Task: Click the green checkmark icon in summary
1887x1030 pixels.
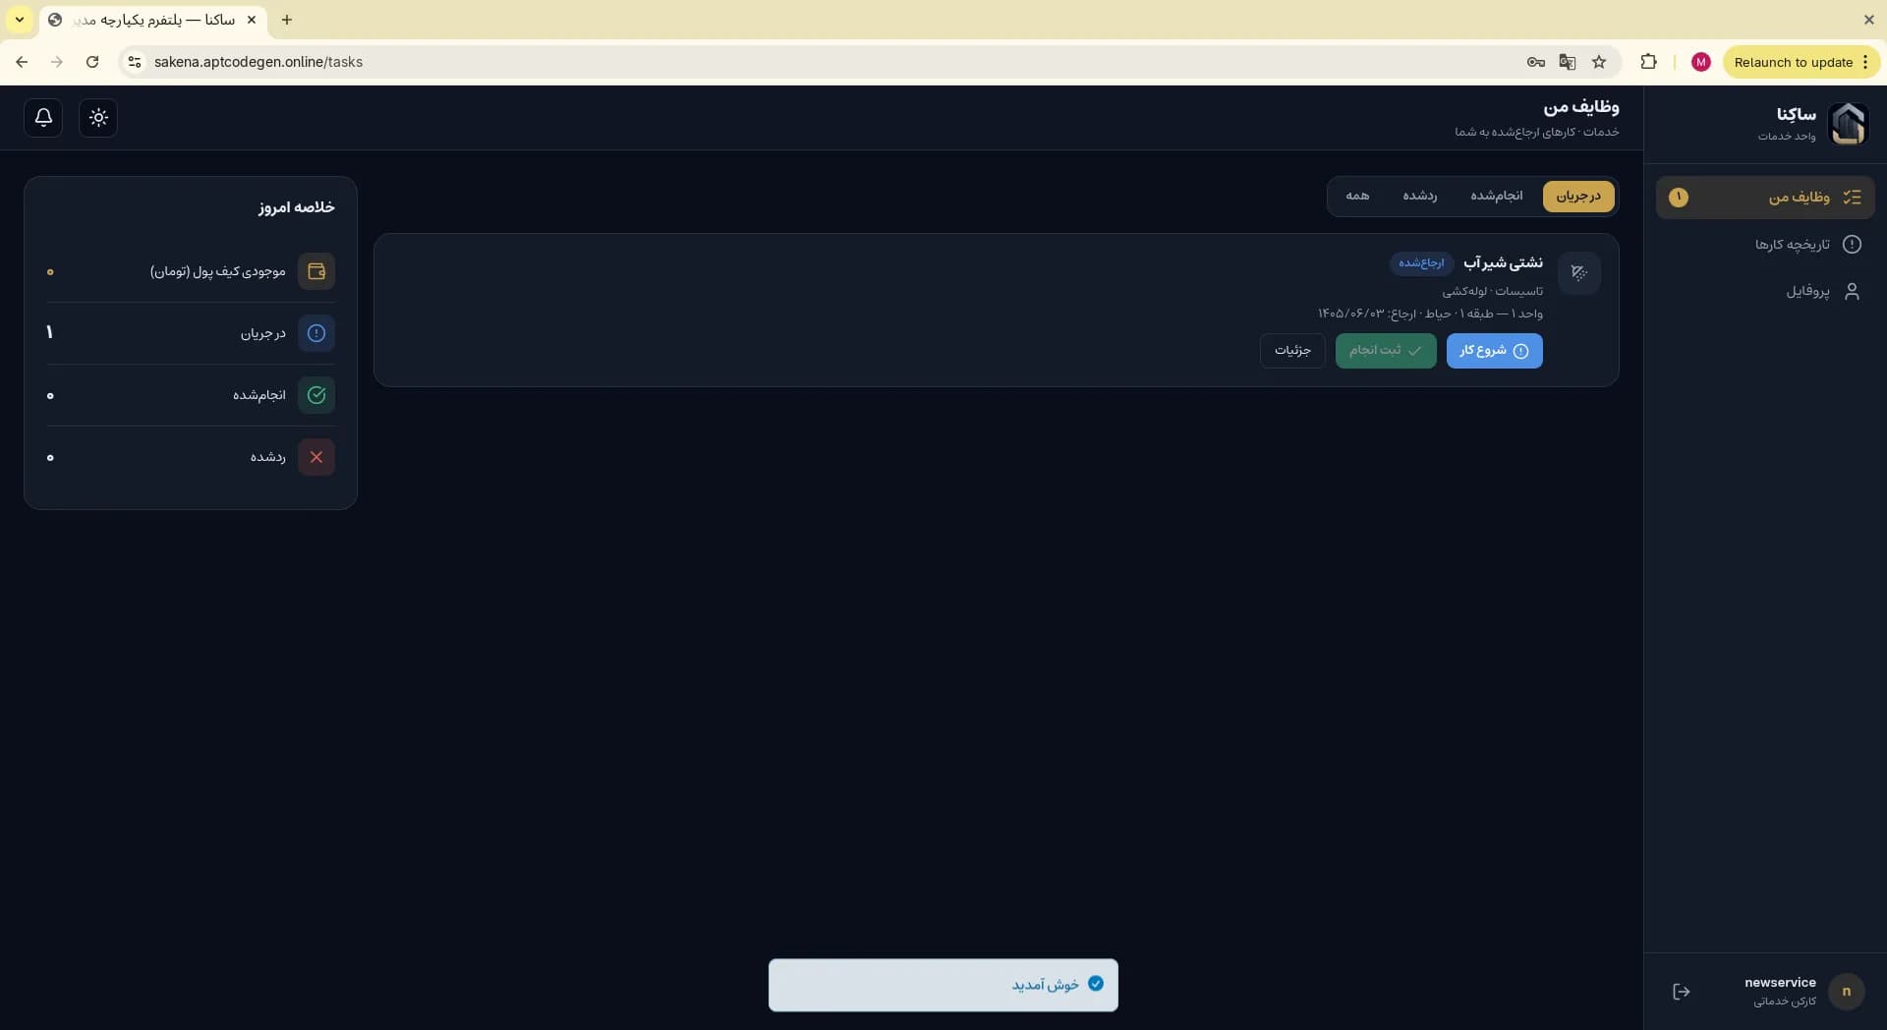Action: pos(316,395)
